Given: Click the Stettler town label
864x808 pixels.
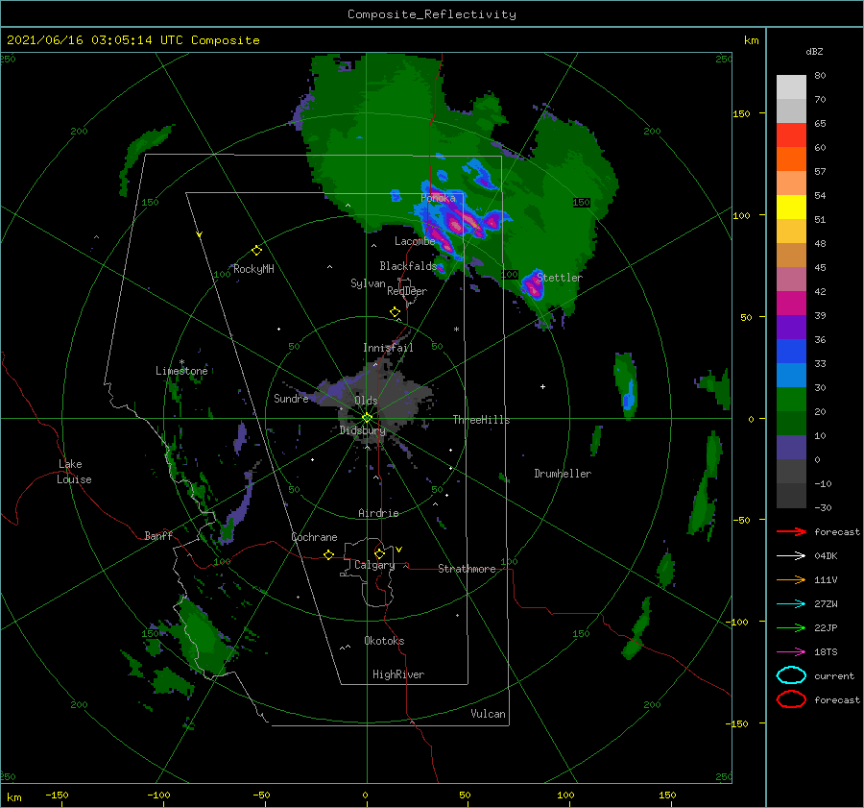Looking at the screenshot, I should [x=560, y=278].
